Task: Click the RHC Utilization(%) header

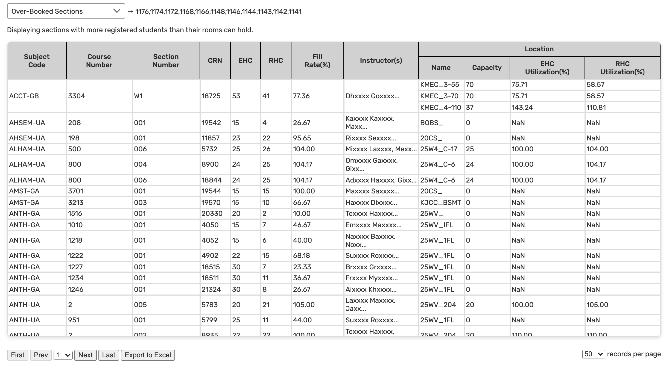Action: tap(622, 68)
